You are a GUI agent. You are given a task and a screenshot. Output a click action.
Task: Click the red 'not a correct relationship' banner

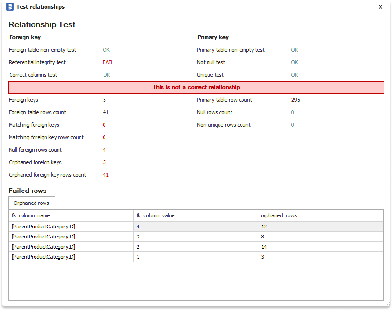pyautogui.click(x=196, y=87)
